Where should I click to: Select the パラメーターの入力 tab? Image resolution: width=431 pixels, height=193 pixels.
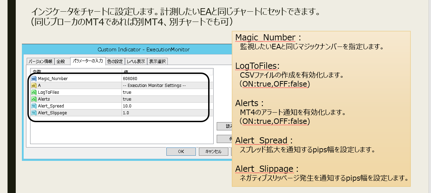coord(88,61)
